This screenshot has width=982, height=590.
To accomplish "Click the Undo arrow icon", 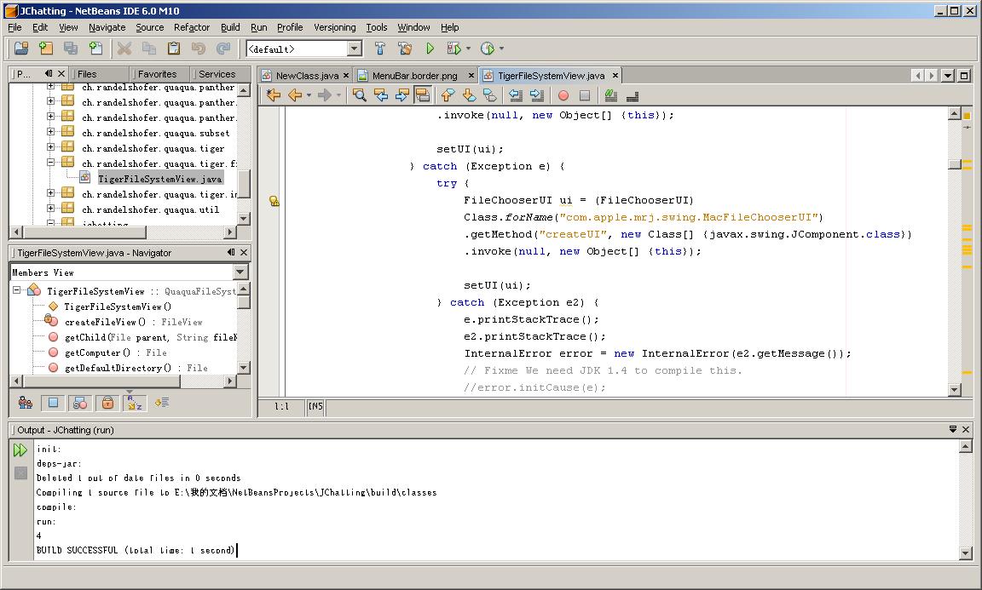I will click(199, 49).
